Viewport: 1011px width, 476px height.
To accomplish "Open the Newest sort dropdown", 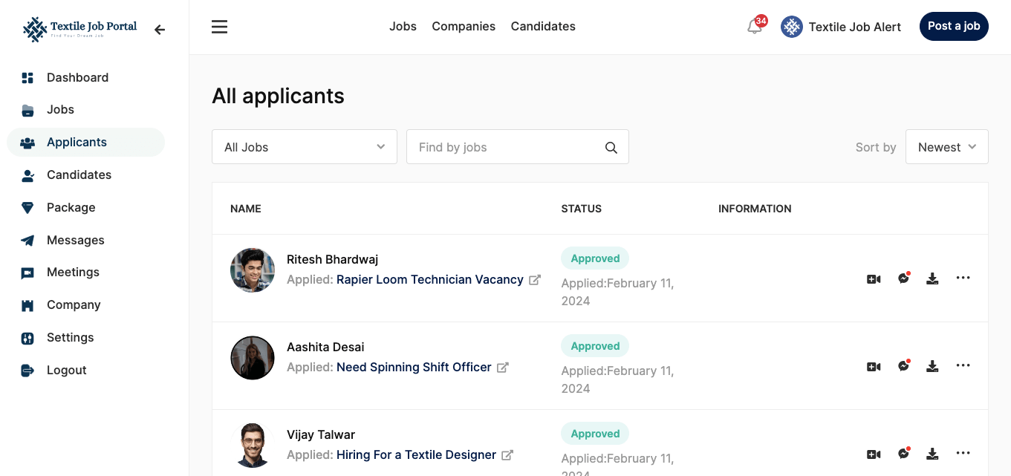I will 946,146.
